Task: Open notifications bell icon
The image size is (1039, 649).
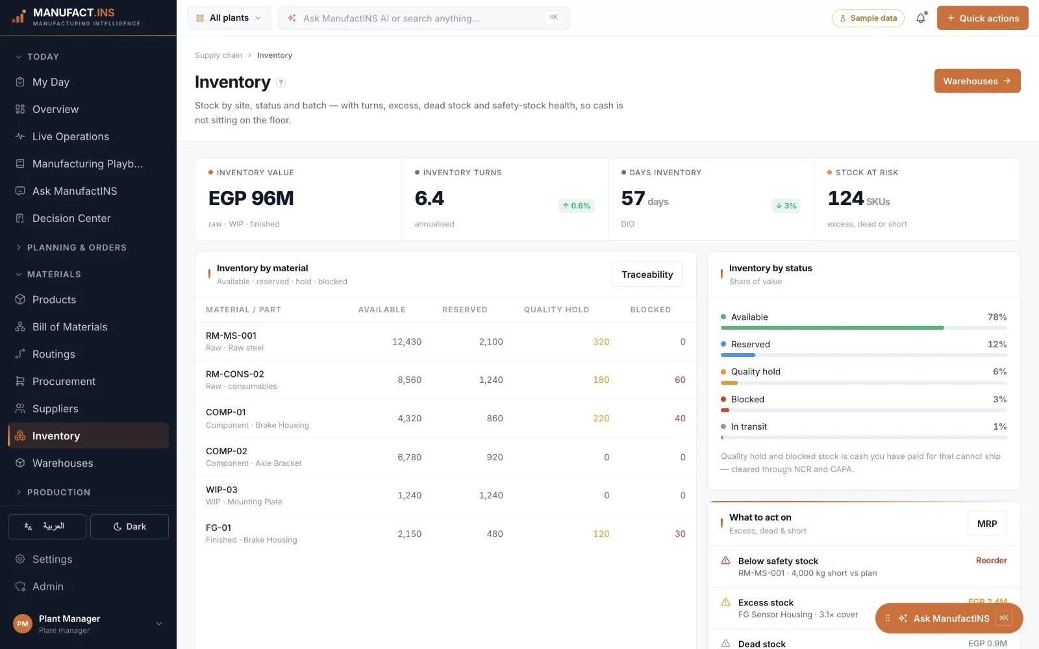Action: [921, 18]
